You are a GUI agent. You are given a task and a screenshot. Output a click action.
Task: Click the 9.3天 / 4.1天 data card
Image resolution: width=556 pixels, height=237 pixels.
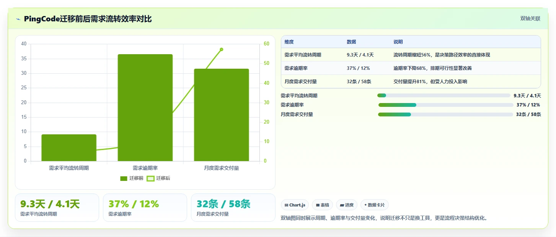pos(57,208)
